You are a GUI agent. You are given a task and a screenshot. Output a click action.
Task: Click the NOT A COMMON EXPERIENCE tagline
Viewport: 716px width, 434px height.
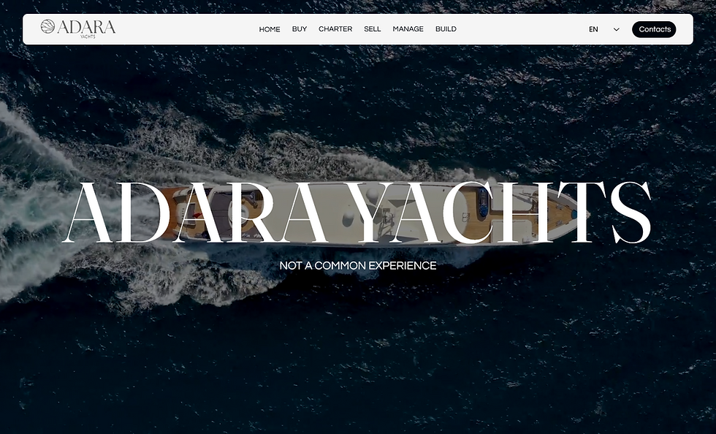click(357, 266)
